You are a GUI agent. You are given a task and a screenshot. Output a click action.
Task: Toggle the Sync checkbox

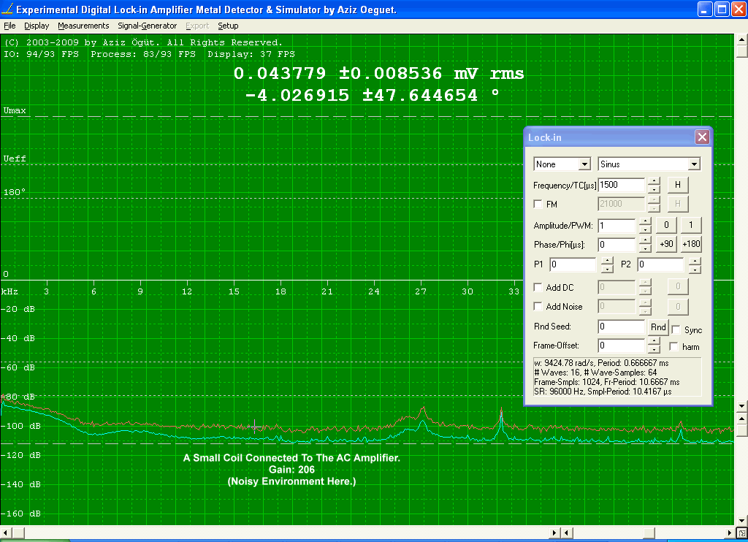[676, 329]
